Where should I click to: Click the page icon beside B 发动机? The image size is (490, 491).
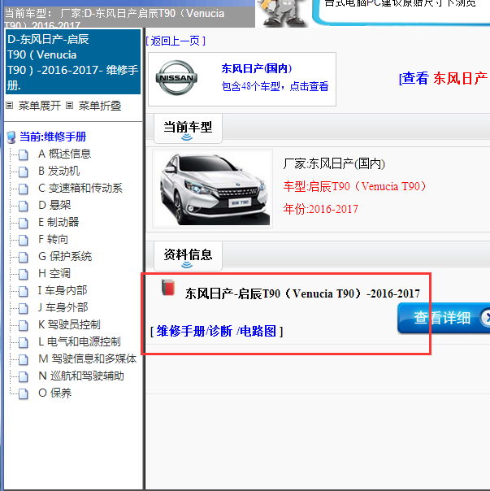click(x=24, y=172)
